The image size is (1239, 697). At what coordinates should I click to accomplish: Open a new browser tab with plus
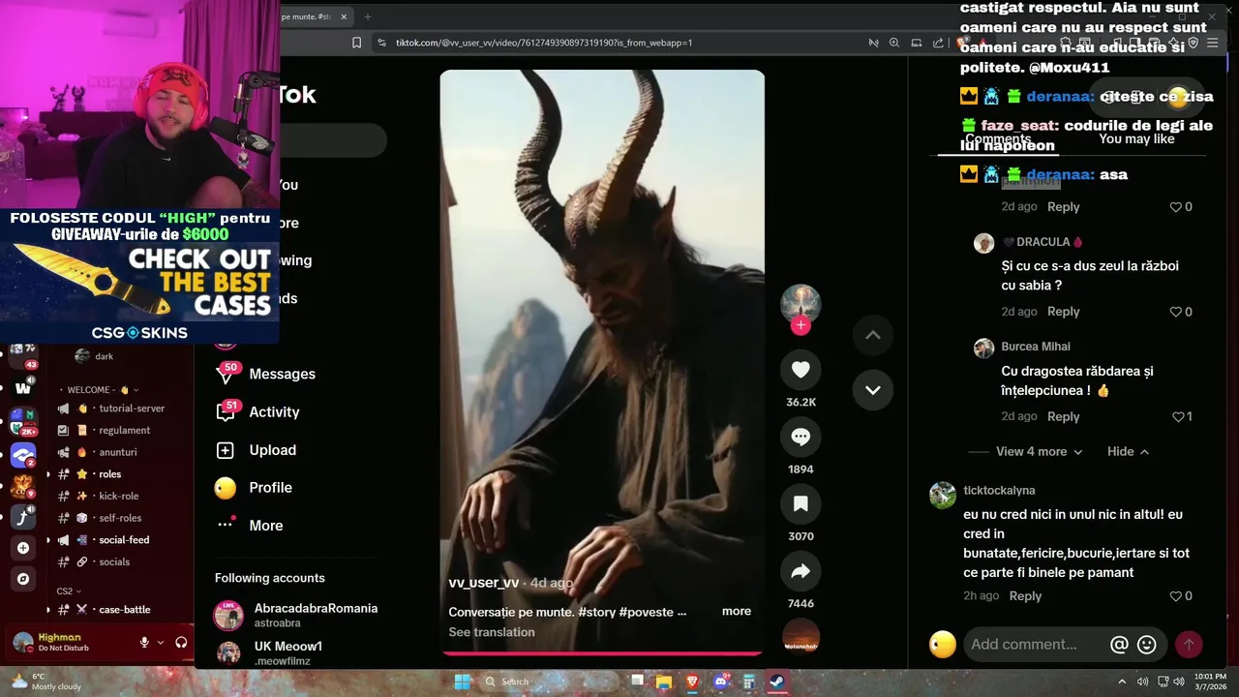(x=367, y=16)
